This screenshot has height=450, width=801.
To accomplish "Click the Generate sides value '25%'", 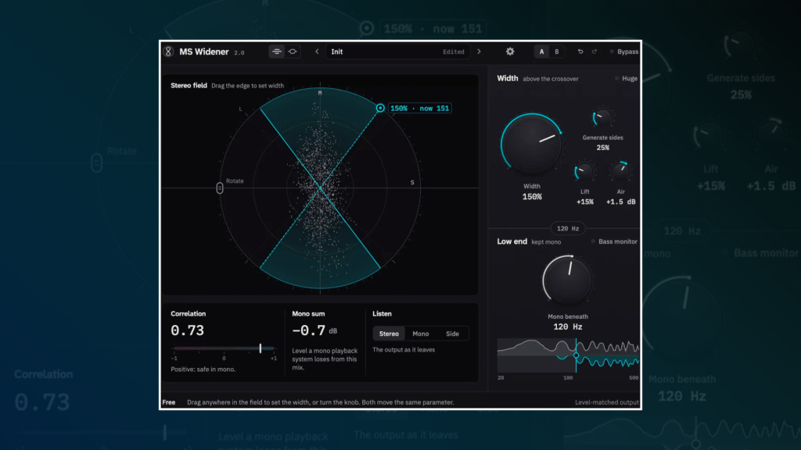I will click(x=603, y=148).
